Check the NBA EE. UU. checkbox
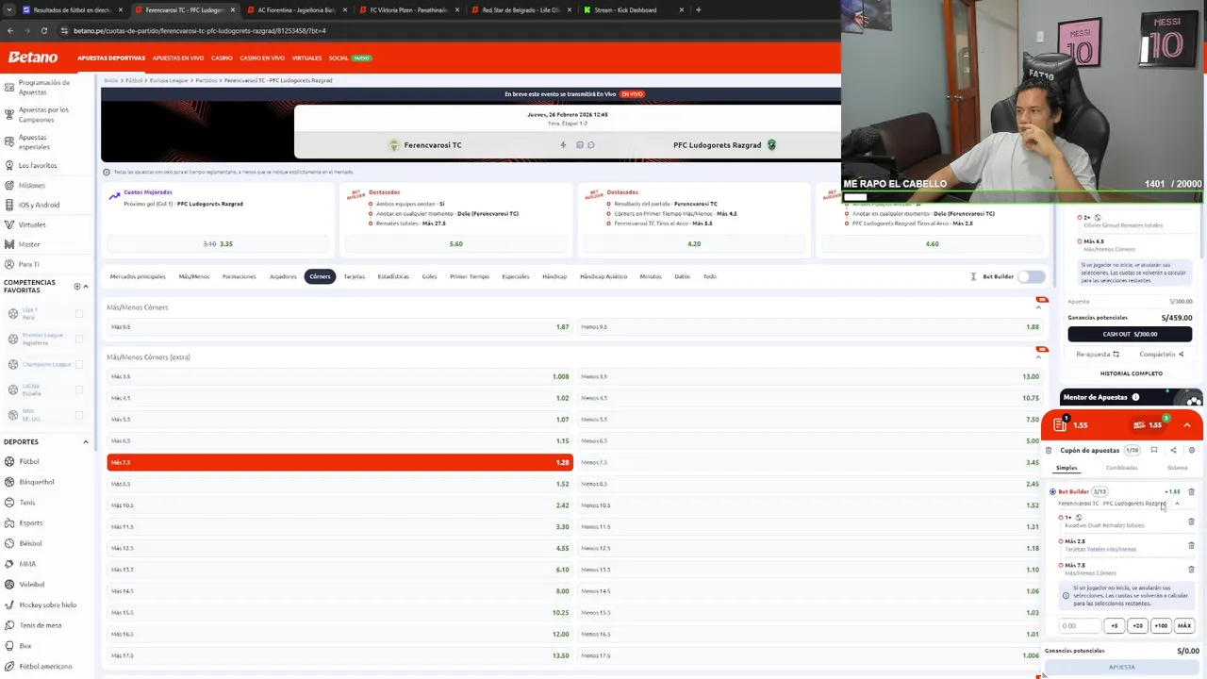This screenshot has width=1207, height=679. (x=79, y=415)
